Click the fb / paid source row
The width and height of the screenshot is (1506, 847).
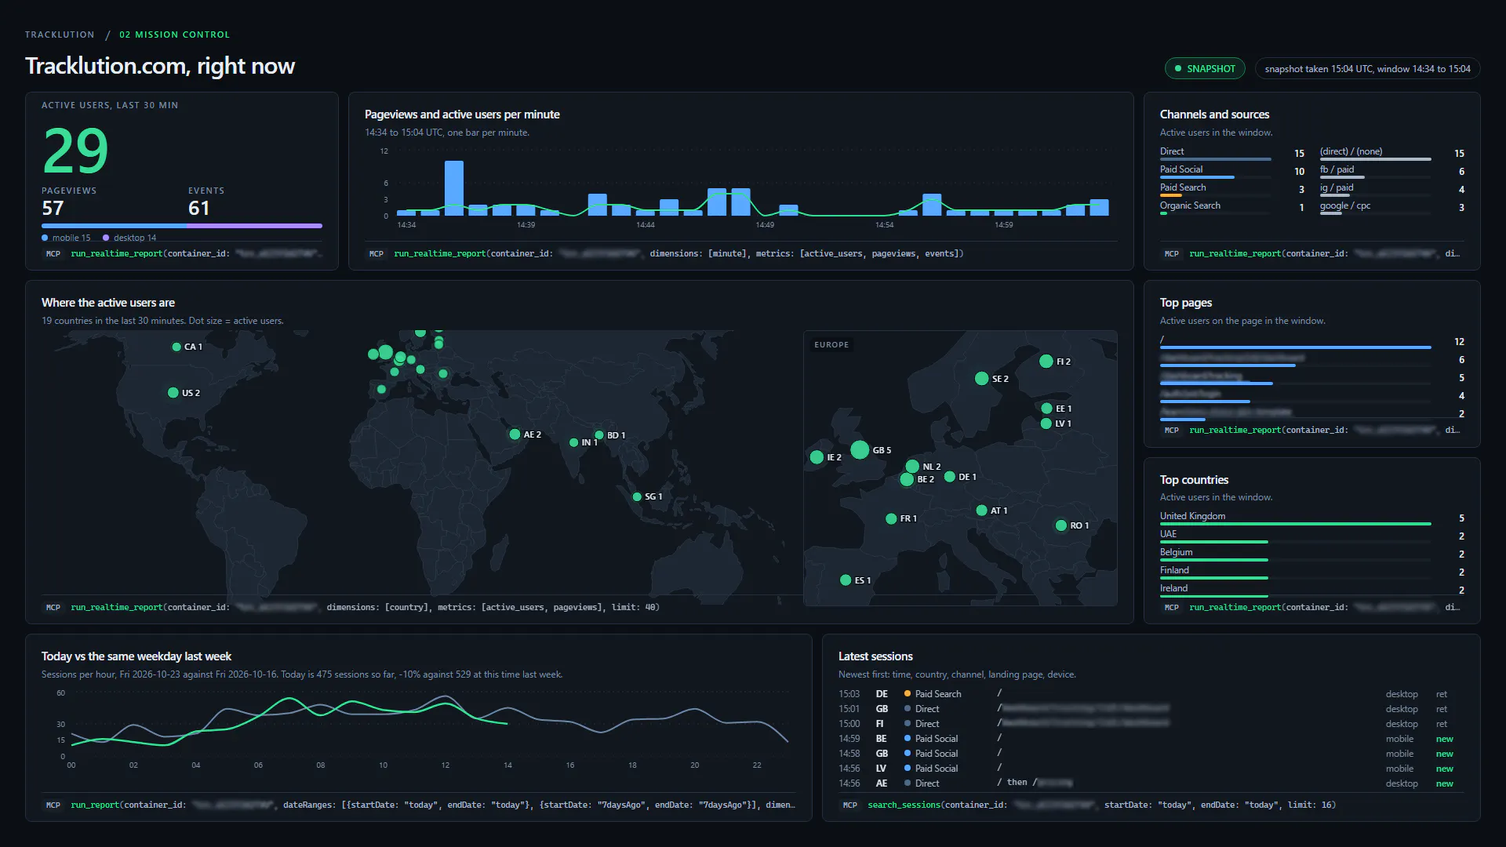point(1392,171)
